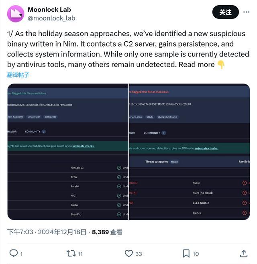Bookmark the post with bookmark icon
This screenshot has height=264, width=257.
(x=186, y=253)
